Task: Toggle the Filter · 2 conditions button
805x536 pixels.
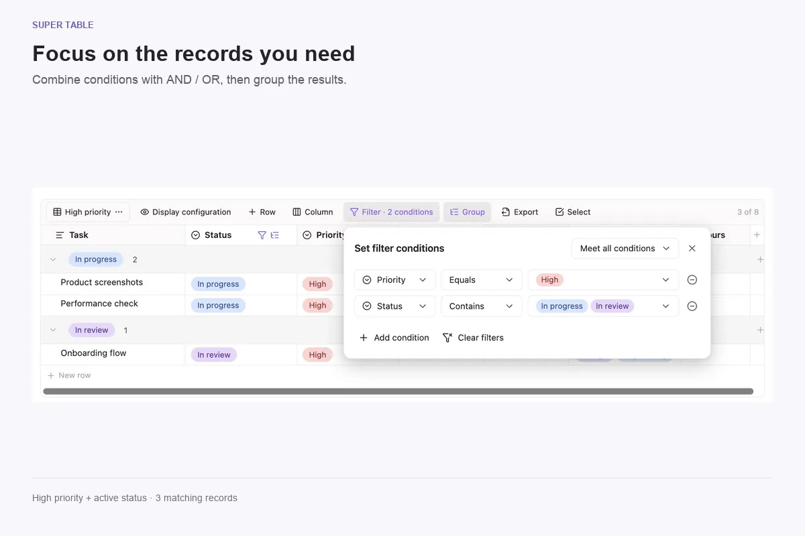Action: tap(392, 212)
